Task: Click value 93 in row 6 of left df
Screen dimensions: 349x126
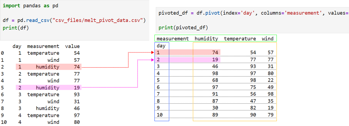Action: pos(77,95)
